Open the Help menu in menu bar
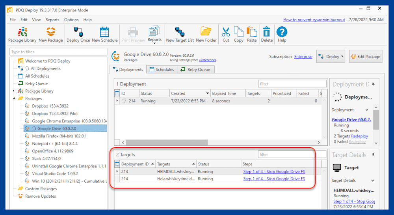The image size is (394, 215). point(87,20)
